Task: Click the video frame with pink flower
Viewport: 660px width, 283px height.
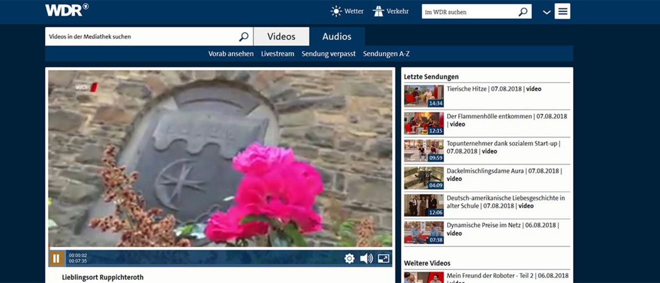Action: [x=220, y=158]
